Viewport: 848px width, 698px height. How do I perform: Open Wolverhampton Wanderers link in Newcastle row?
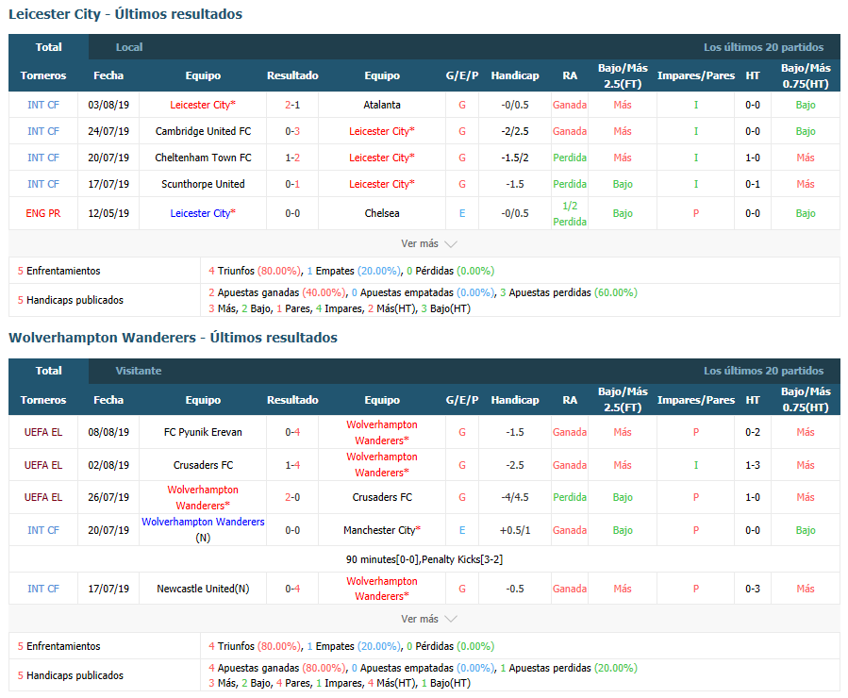[382, 589]
